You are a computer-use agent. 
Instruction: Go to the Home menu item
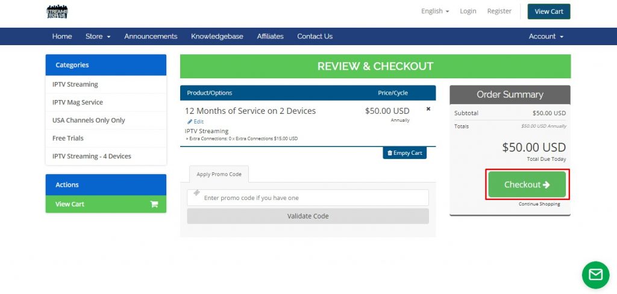pyautogui.click(x=62, y=36)
